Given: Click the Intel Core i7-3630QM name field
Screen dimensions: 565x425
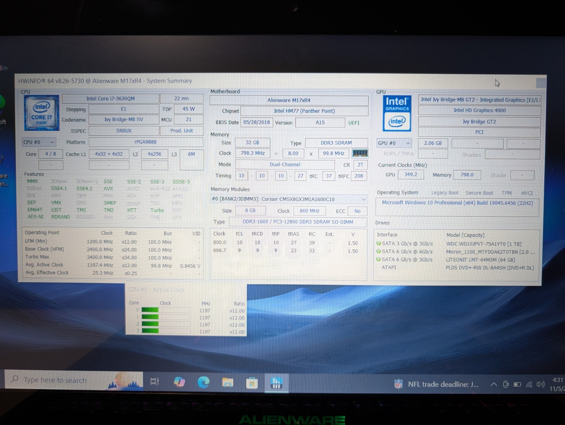Looking at the screenshot, I should [111, 98].
